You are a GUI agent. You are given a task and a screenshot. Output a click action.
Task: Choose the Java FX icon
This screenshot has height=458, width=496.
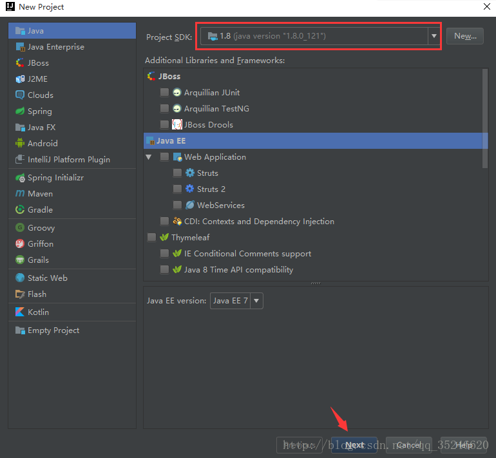(x=20, y=127)
